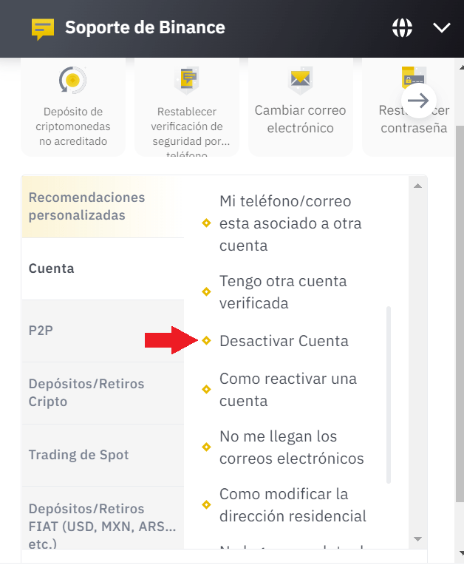Click the Binance support chat logo

click(43, 29)
